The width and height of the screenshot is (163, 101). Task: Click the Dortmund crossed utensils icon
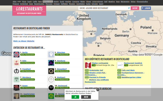[x=51, y=88]
